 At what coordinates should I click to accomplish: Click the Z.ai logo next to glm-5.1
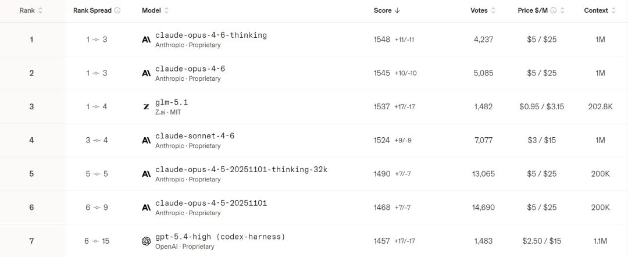point(146,107)
